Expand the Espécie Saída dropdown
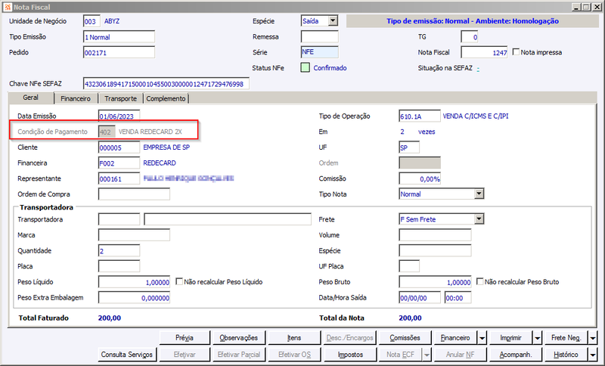Viewport: 605px width, 366px height. (x=333, y=21)
